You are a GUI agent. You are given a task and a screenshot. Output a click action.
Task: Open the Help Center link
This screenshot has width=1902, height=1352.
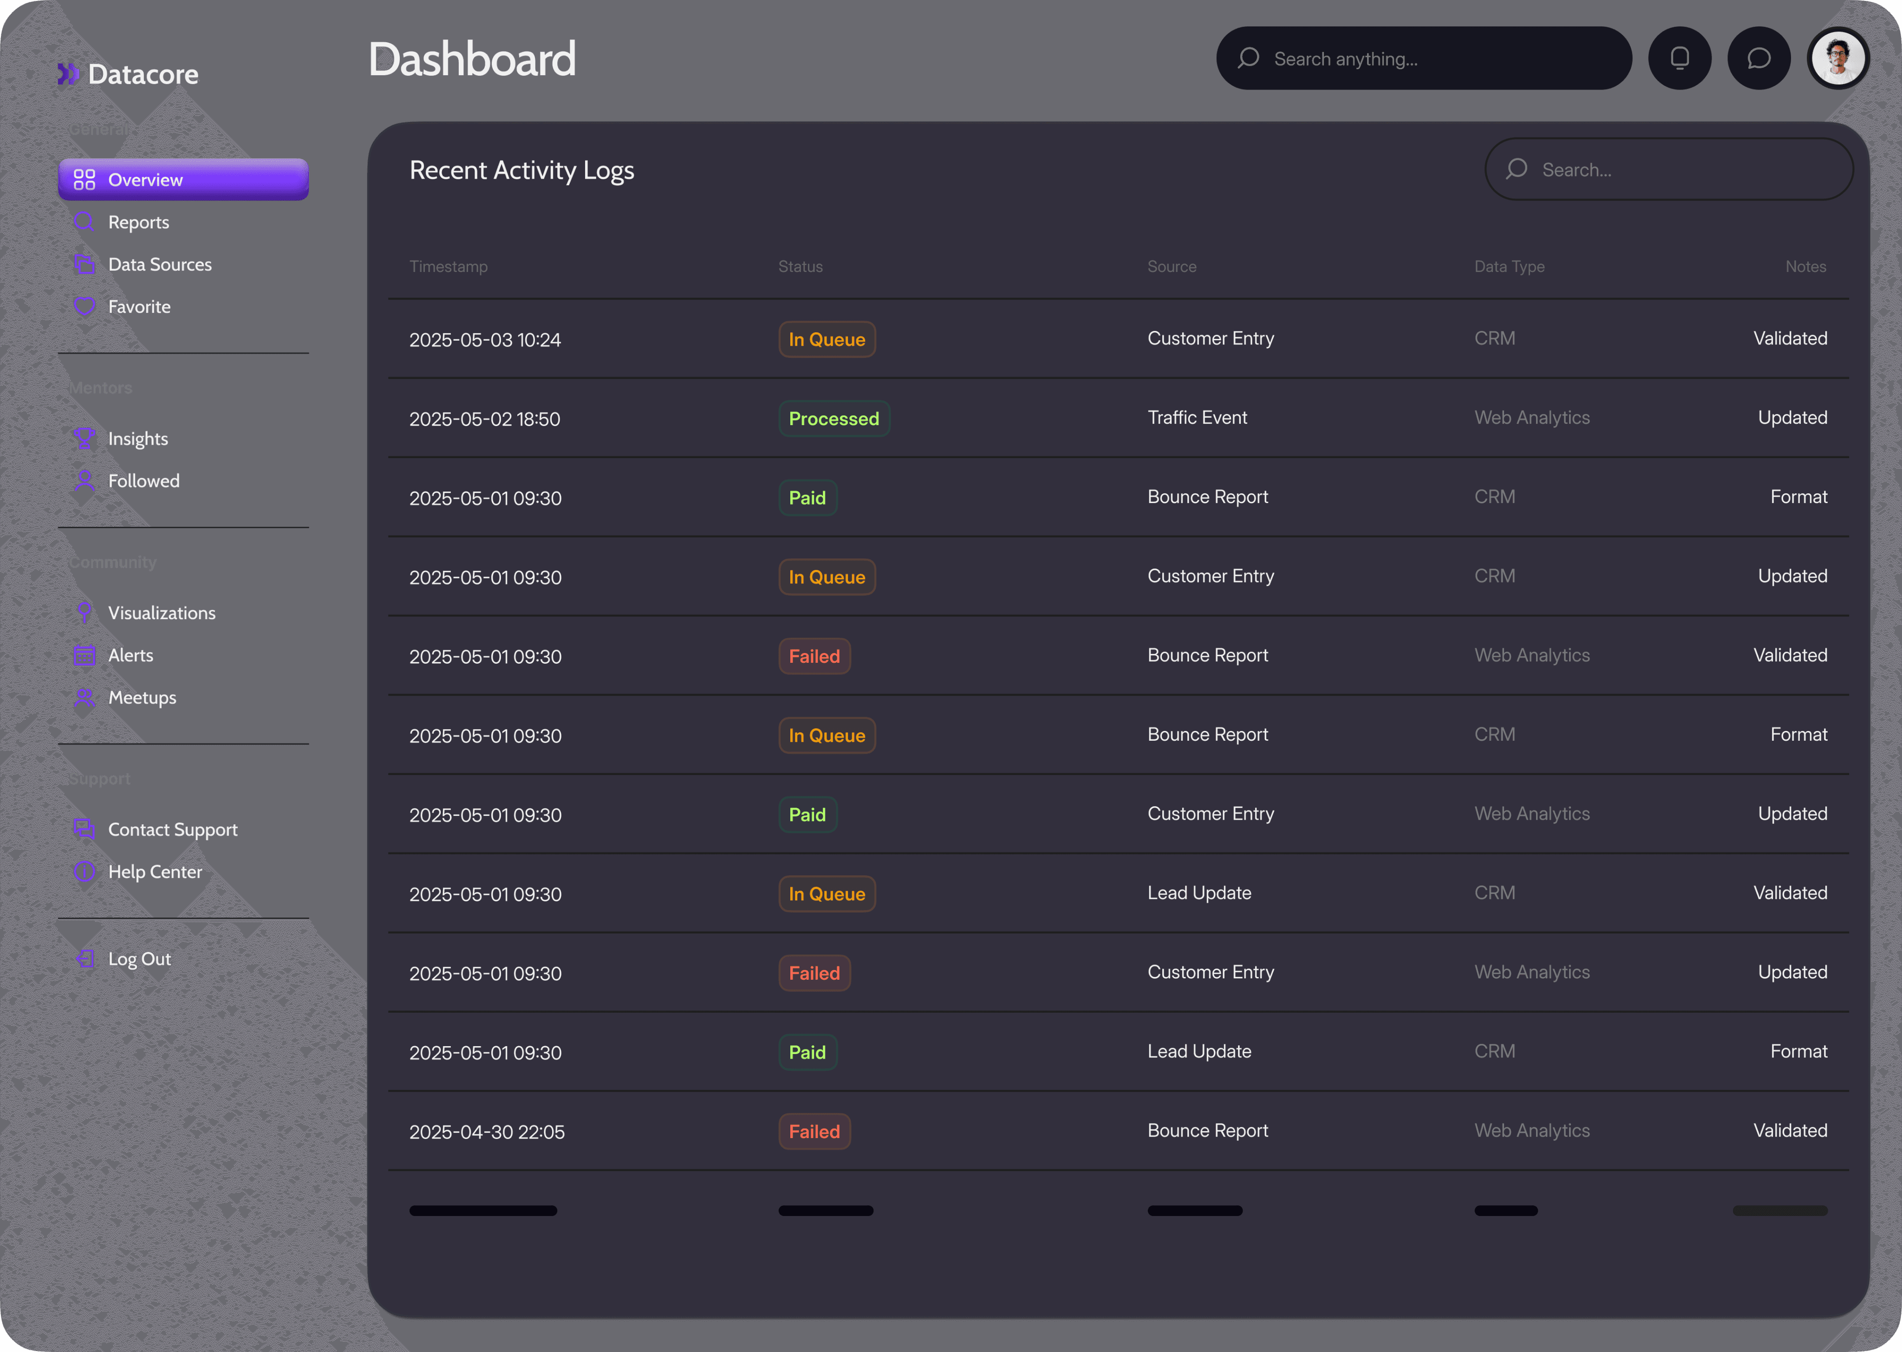pyautogui.click(x=183, y=872)
